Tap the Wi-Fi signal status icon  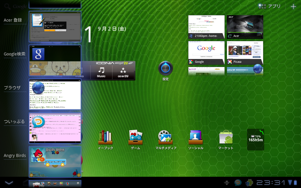(290, 182)
